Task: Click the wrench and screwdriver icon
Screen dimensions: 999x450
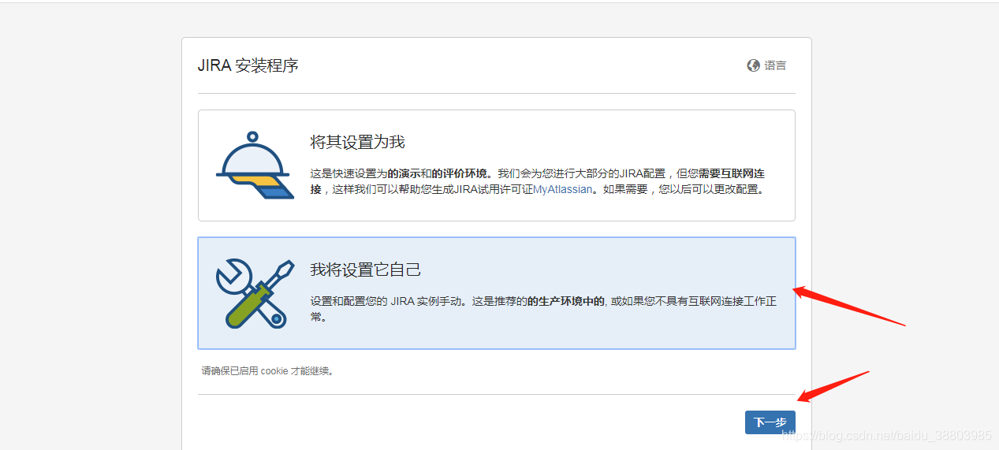Action: (x=255, y=292)
